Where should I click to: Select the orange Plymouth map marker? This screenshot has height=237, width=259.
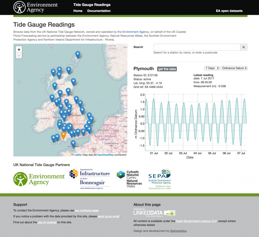coord(63,135)
